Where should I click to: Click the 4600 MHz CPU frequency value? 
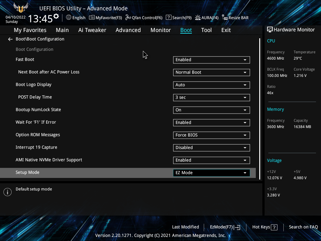(x=276, y=58)
